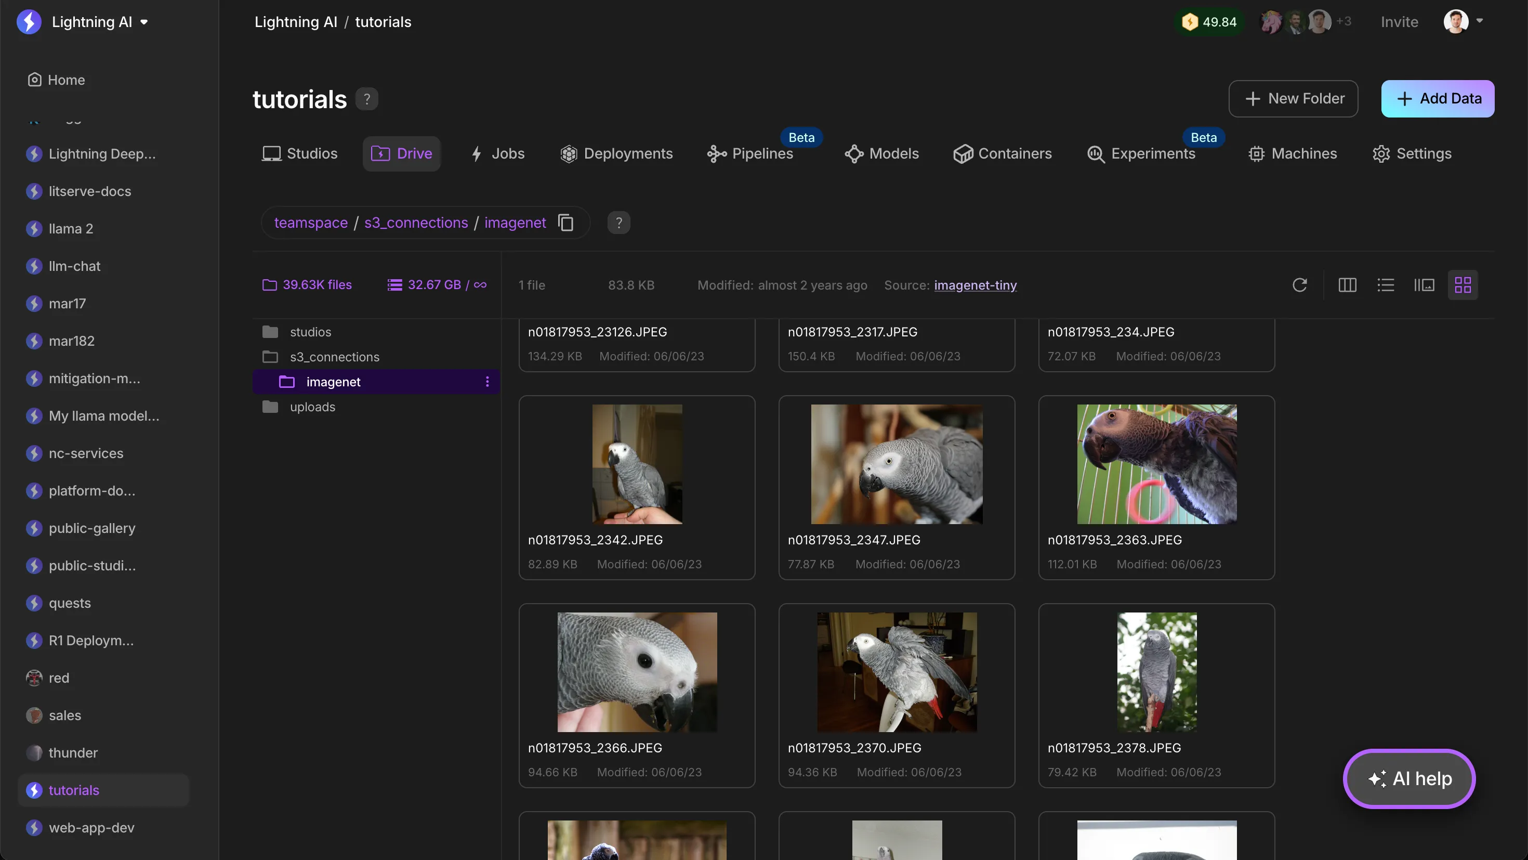The height and width of the screenshot is (860, 1528).
Task: Switch to preview panel view layout
Action: (x=1424, y=285)
